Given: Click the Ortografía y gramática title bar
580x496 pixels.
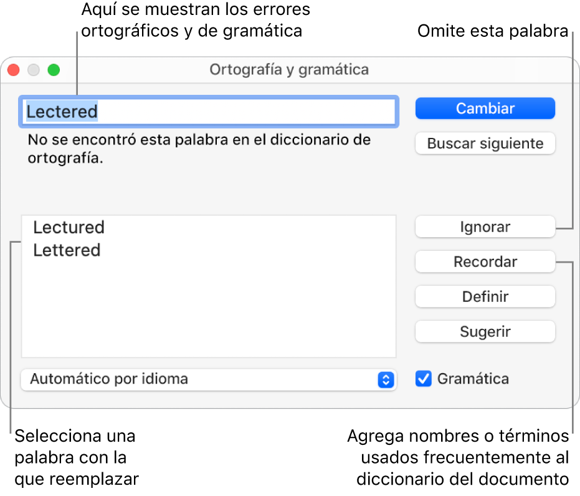Looking at the screenshot, I should pos(289,69).
